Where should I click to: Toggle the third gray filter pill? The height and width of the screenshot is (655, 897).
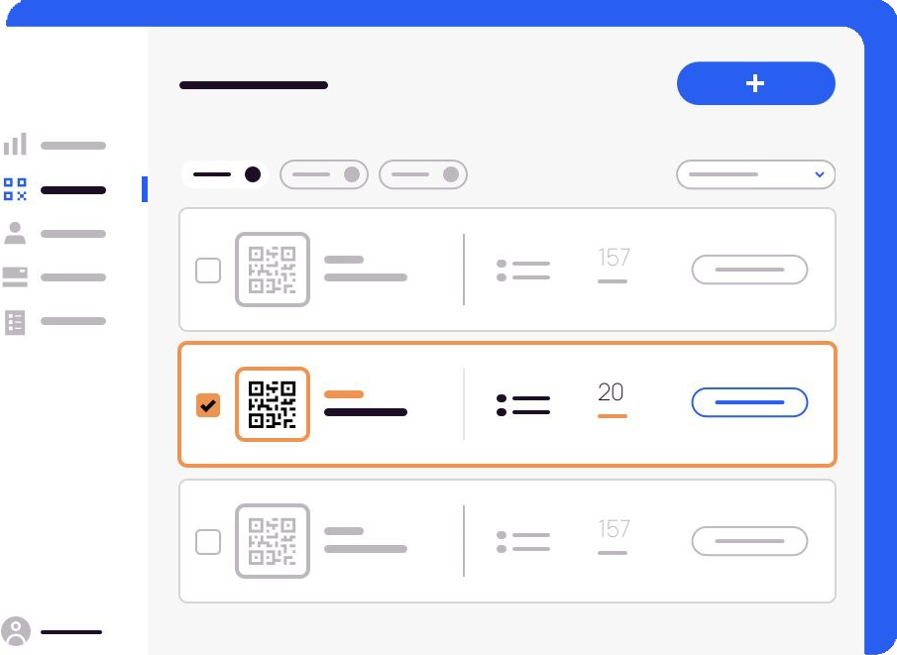(423, 174)
